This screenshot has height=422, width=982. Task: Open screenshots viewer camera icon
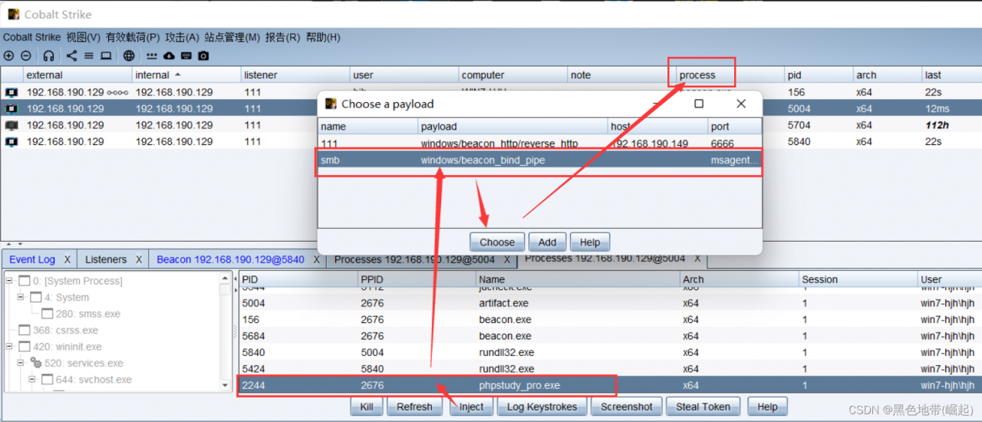pyautogui.click(x=203, y=56)
